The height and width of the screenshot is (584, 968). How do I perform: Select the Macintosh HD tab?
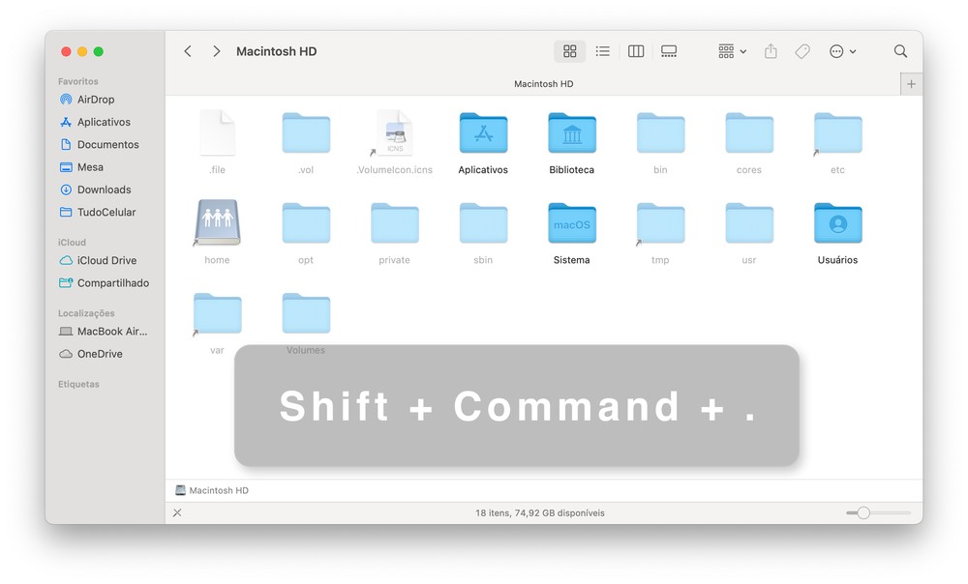[543, 84]
